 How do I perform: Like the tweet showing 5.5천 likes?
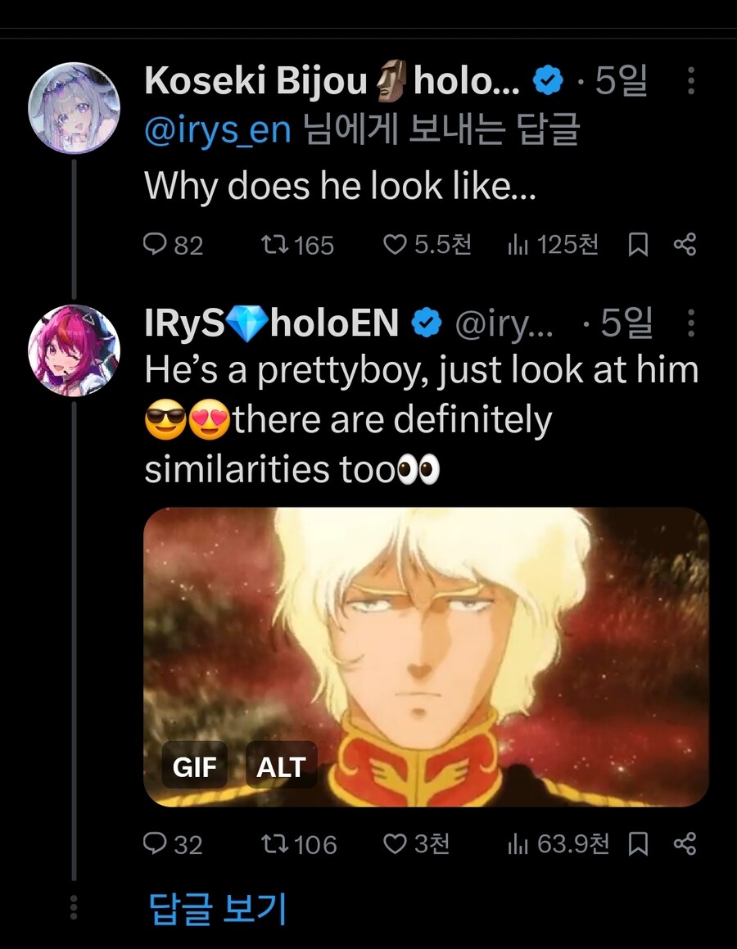click(427, 245)
